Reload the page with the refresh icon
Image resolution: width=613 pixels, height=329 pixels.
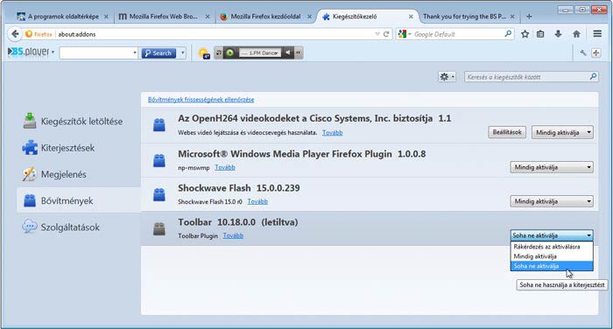pos(386,34)
